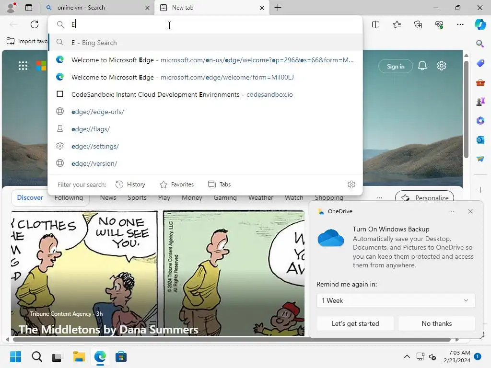Screen dimensions: 491x368
Task: Open the notifications bell icon
Action: (x=422, y=66)
